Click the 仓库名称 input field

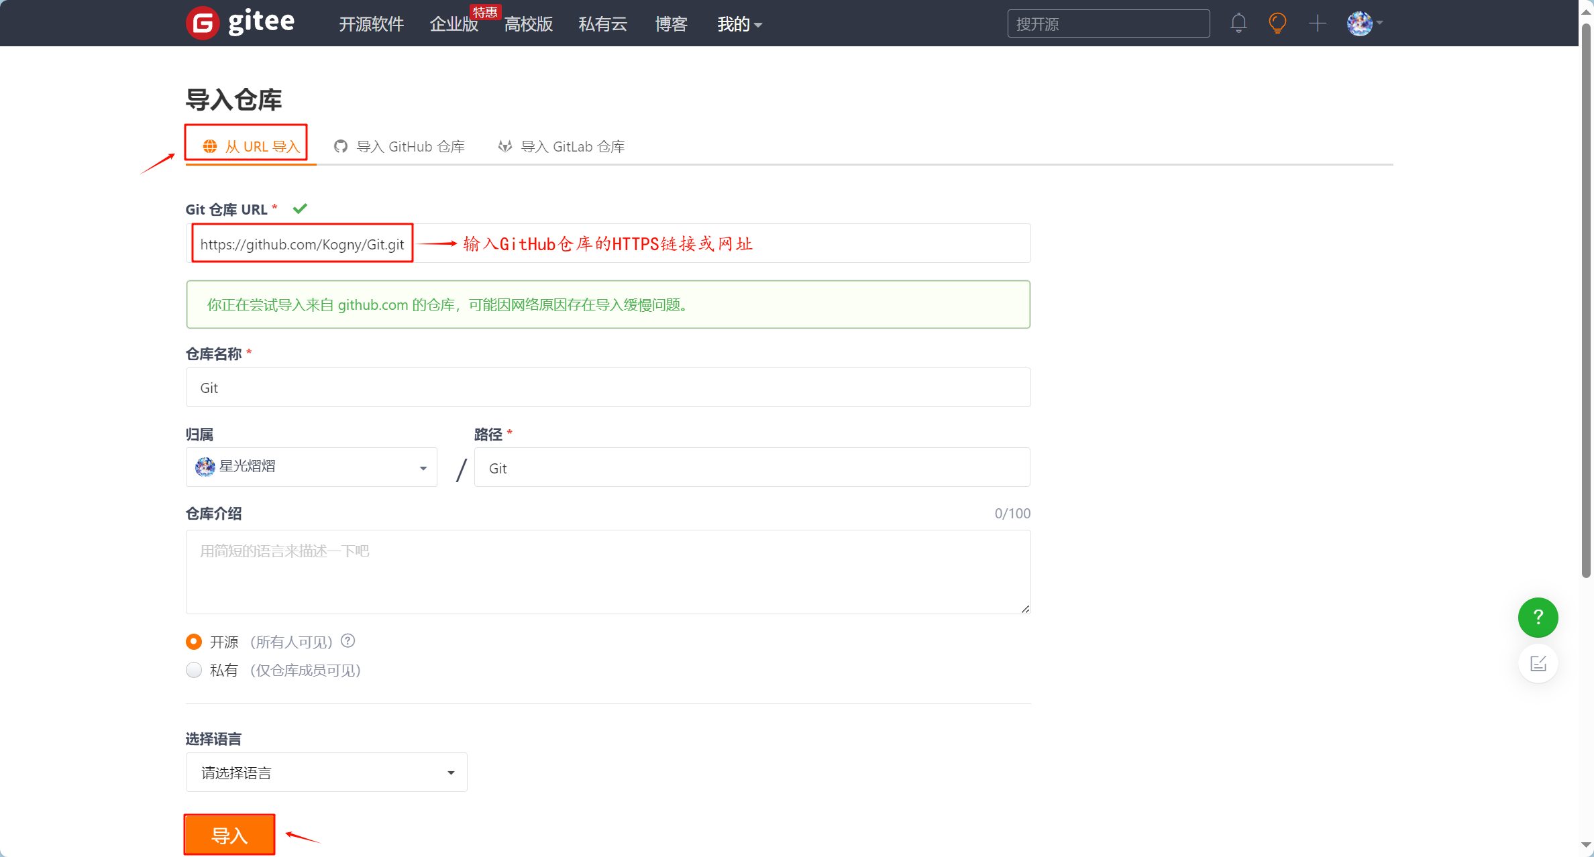[608, 387]
